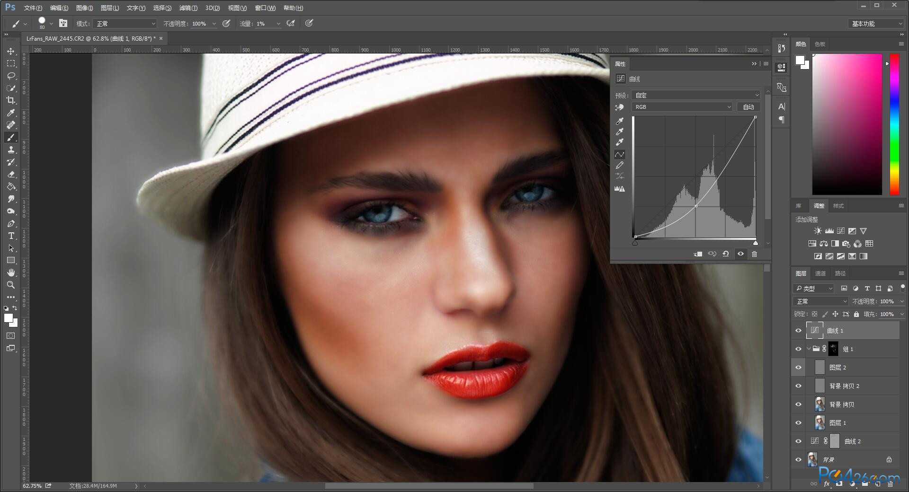Screen dimensions: 909x492
Task: Clip adjustment to layer below
Action: click(x=698, y=254)
